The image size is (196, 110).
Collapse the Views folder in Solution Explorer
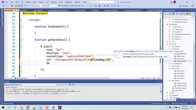[168, 44]
